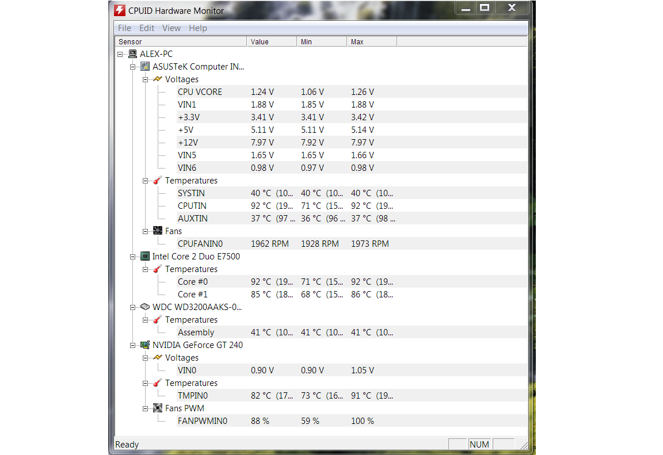Click the NVIDIA Voltages lightning icon
Image resolution: width=663 pixels, height=455 pixels.
(158, 357)
